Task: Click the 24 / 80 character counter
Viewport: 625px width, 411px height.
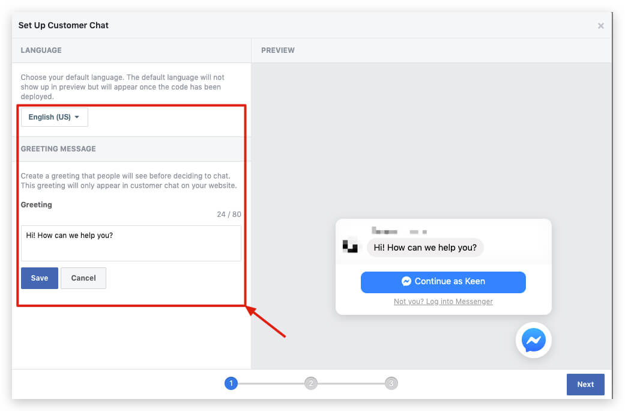Action: pos(229,215)
